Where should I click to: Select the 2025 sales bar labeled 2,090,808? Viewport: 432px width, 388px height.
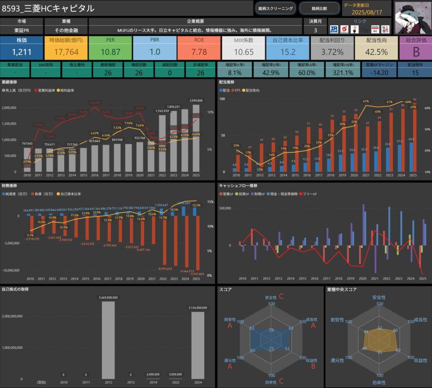[196, 138]
